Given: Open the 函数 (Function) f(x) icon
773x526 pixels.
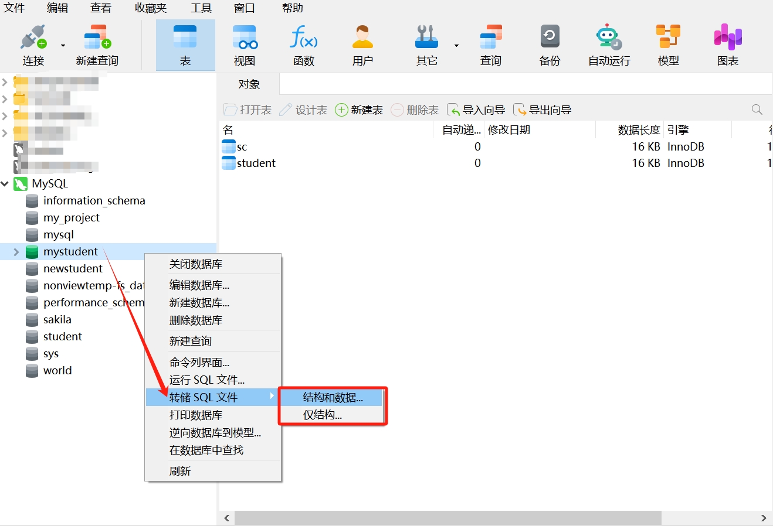Looking at the screenshot, I should (304, 39).
